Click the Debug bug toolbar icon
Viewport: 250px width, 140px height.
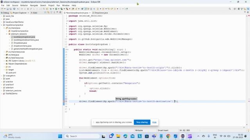point(51,9)
